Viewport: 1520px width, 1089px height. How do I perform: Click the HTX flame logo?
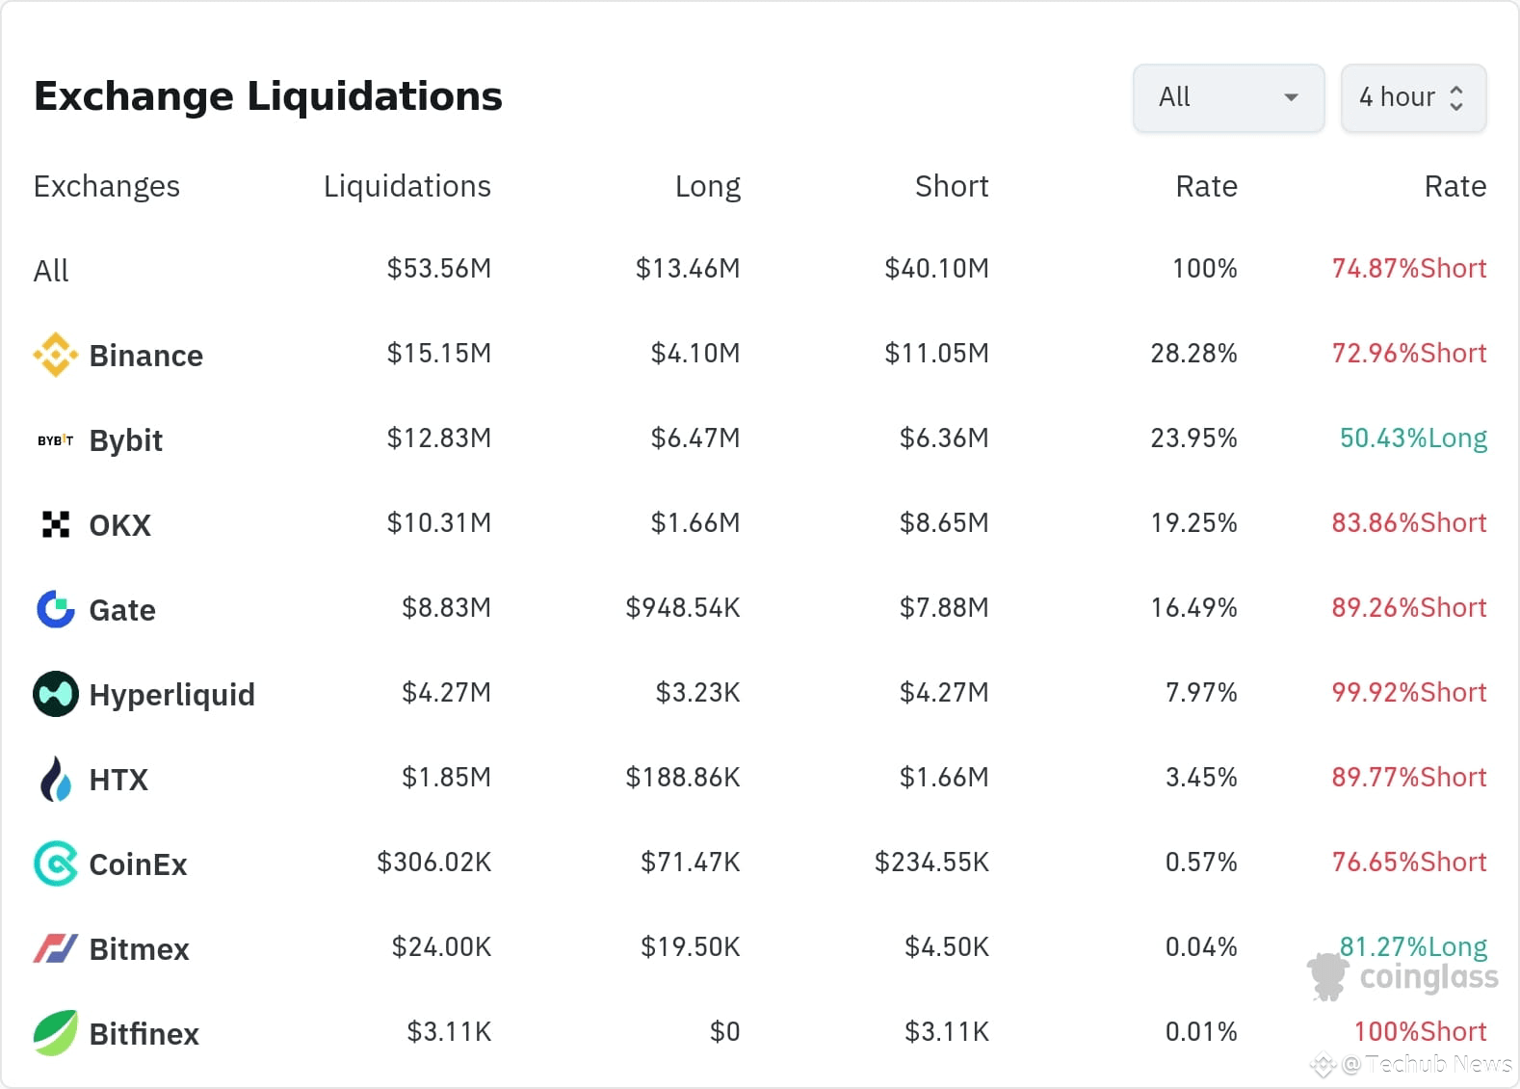coord(56,779)
